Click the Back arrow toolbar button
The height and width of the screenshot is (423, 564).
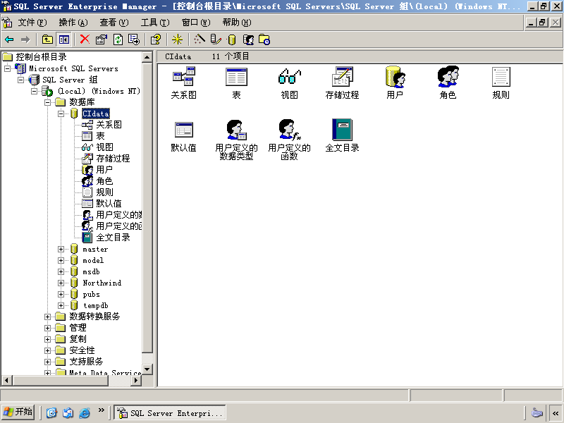click(x=10, y=39)
